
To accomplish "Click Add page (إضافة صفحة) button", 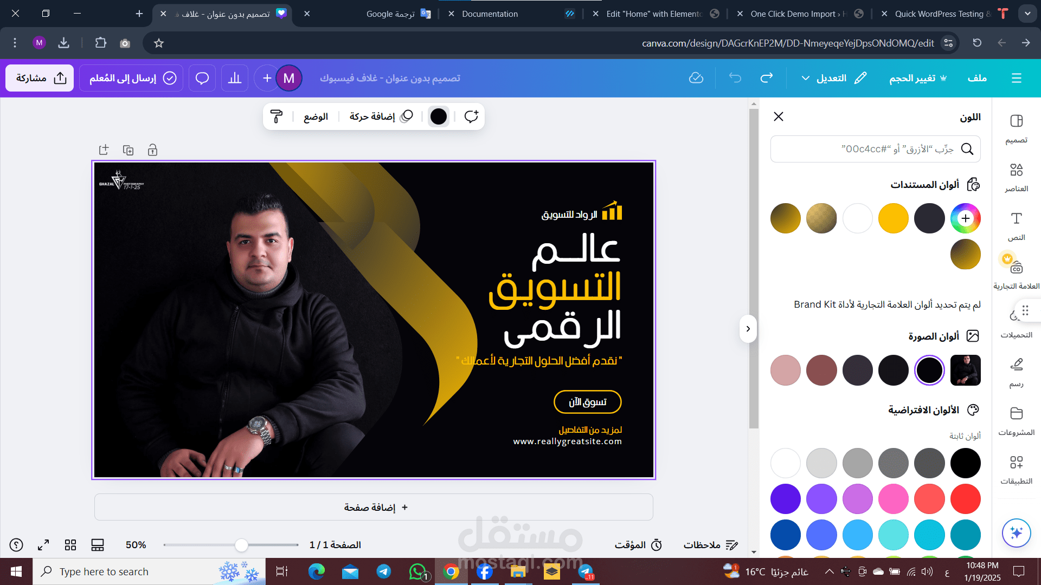I will click(x=374, y=507).
